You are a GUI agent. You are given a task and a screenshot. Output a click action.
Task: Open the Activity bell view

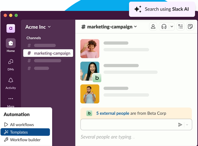(x=11, y=84)
